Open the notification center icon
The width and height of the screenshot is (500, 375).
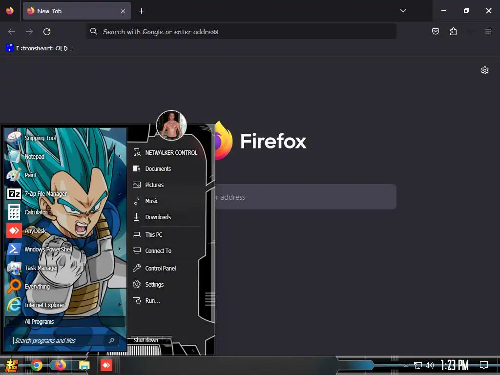pos(484,365)
